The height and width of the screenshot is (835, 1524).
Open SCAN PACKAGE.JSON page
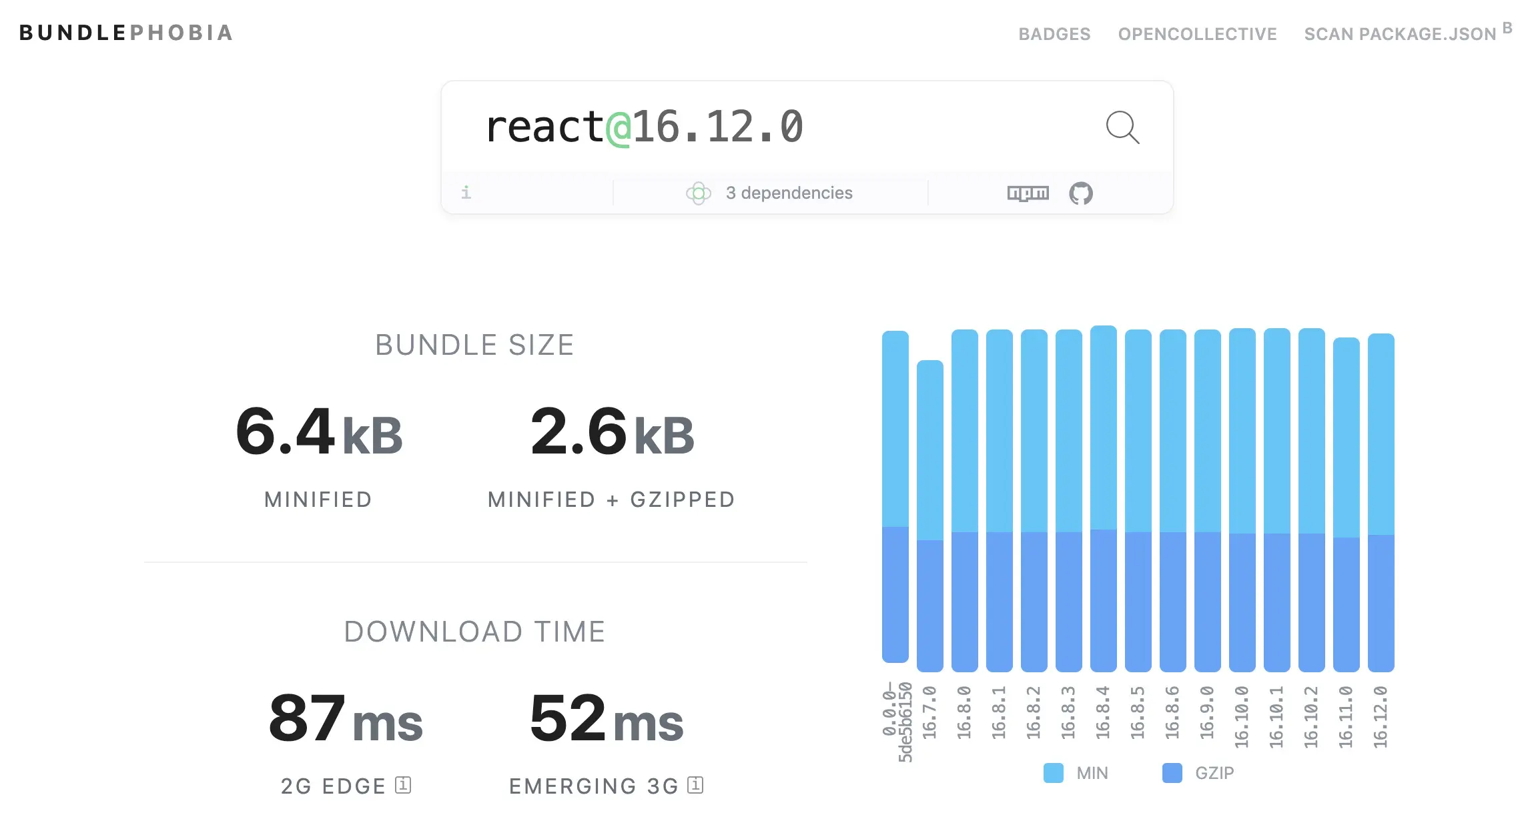[x=1401, y=34]
